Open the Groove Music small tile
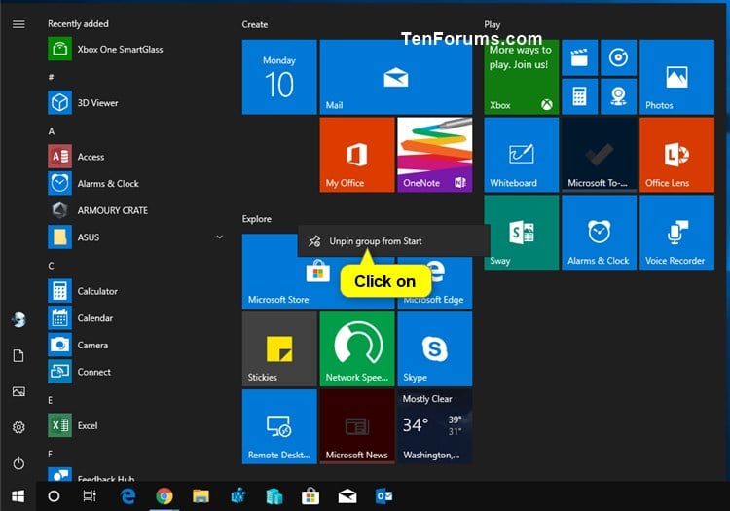This screenshot has height=511, width=730. click(x=618, y=57)
